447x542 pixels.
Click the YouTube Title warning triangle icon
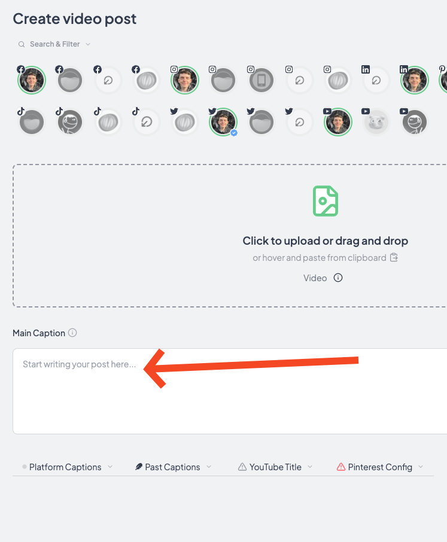(242, 467)
